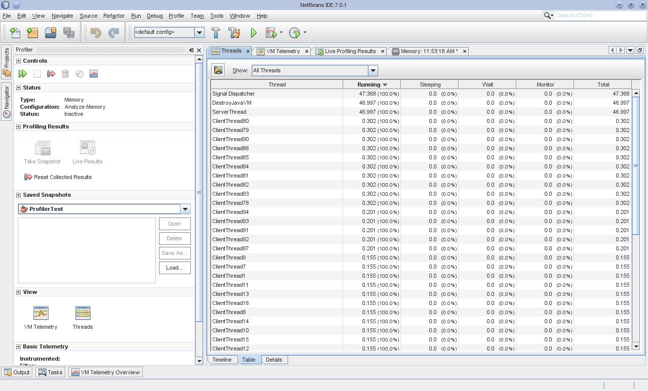Click the Modify Profiling Session icon
648x391 pixels.
tap(79, 74)
